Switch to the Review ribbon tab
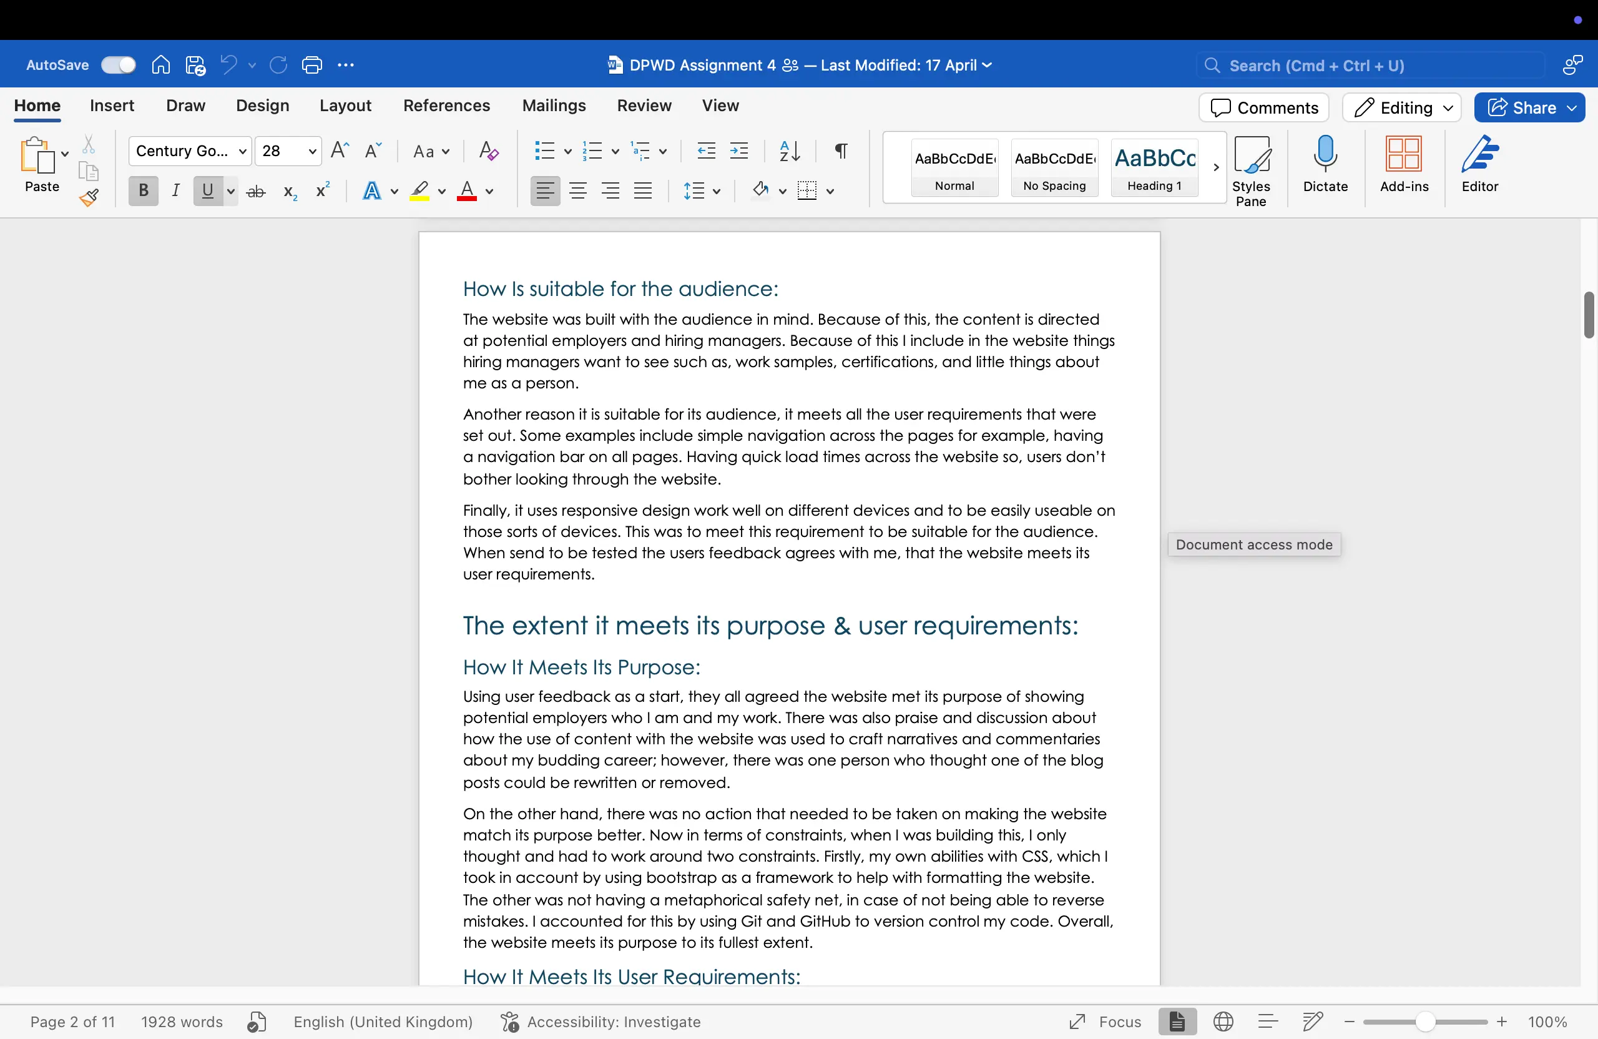The image size is (1598, 1039). pyautogui.click(x=644, y=106)
